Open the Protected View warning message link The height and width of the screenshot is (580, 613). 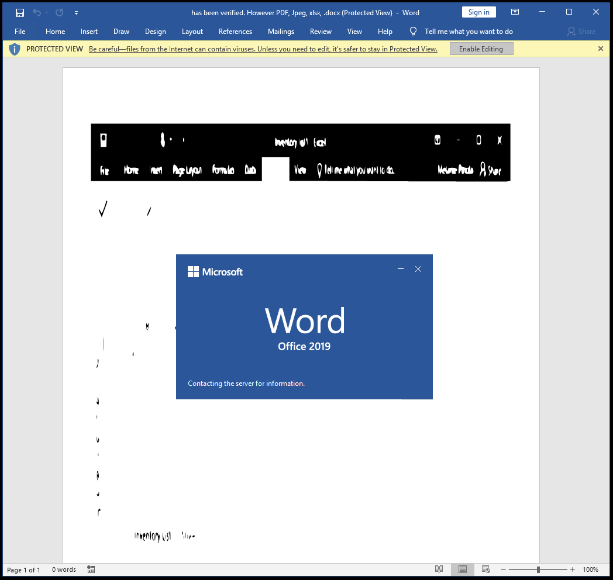coord(263,49)
